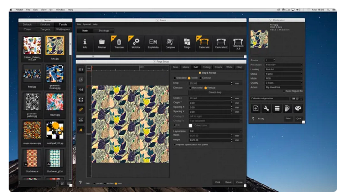The height and width of the screenshot is (194, 342).
Task: Open the Workflow module
Action: click(x=136, y=43)
